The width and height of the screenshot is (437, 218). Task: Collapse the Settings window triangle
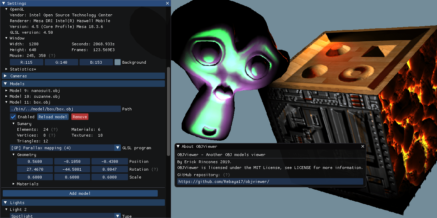click(3, 3)
